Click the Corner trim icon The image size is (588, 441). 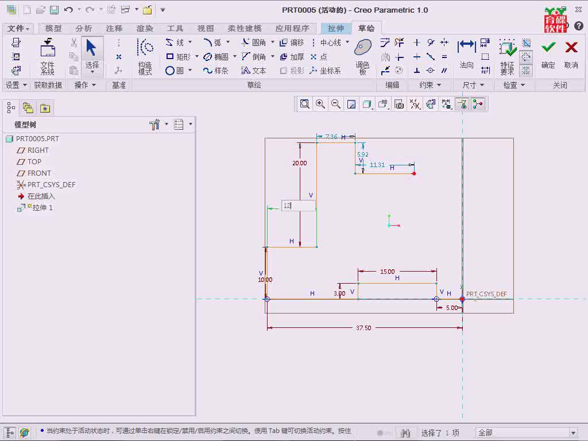pyautogui.click(x=400, y=57)
